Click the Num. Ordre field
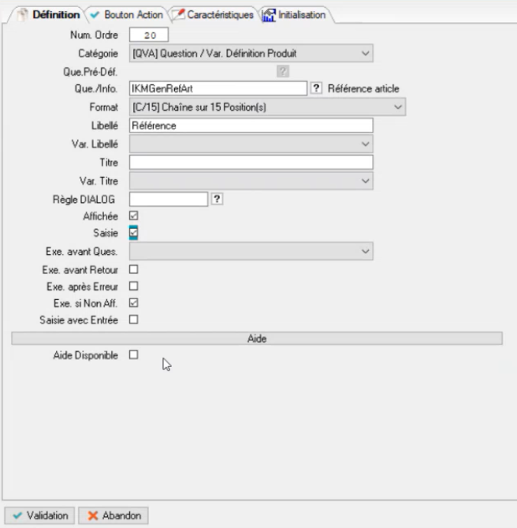This screenshot has height=528, width=517. click(x=149, y=35)
